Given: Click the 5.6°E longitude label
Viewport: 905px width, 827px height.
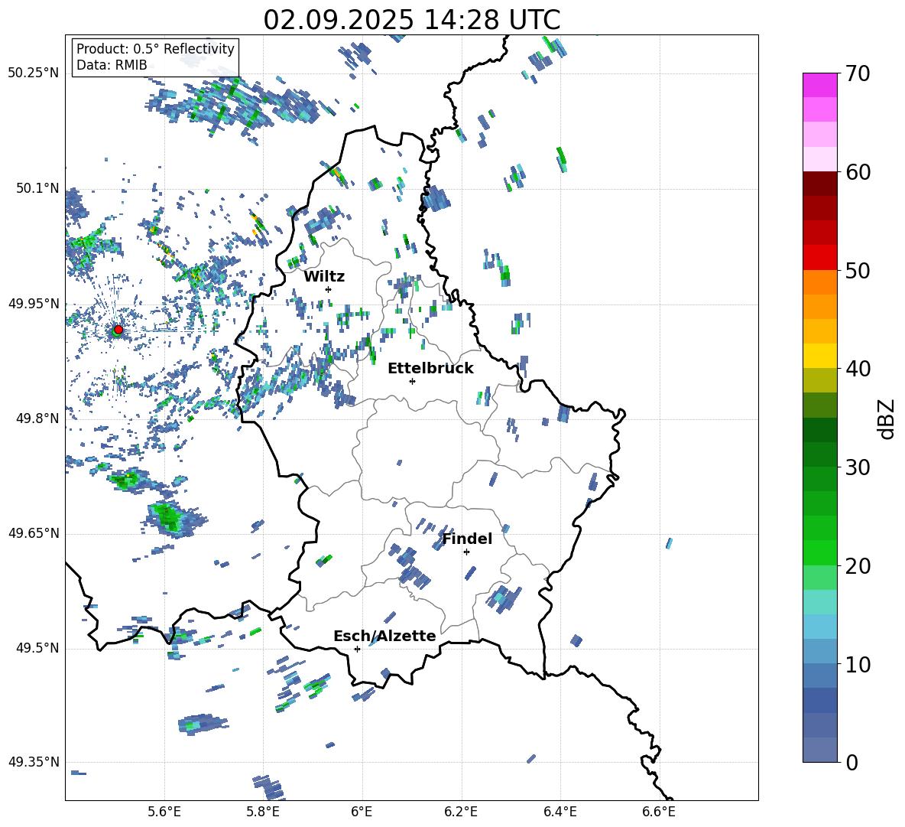Looking at the screenshot, I should click(x=164, y=812).
